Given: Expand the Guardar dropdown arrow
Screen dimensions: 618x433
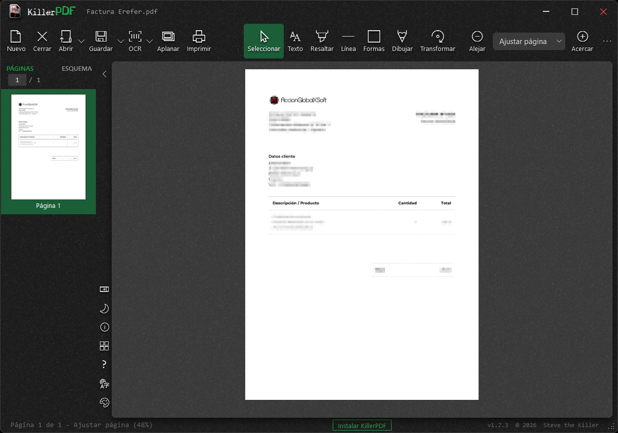Looking at the screenshot, I should click(x=121, y=41).
